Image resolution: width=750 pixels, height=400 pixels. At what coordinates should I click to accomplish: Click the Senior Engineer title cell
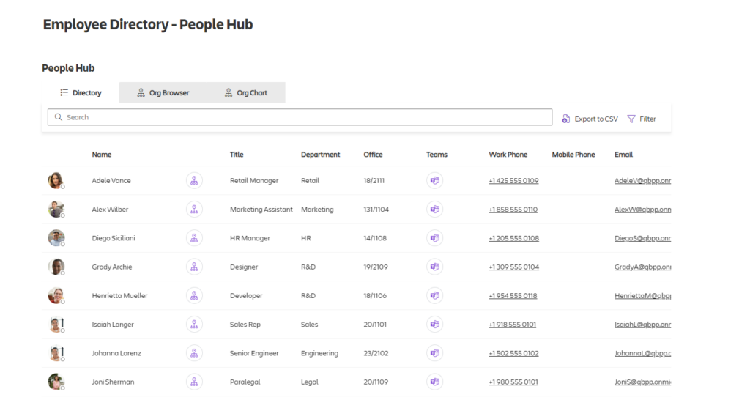tap(254, 352)
